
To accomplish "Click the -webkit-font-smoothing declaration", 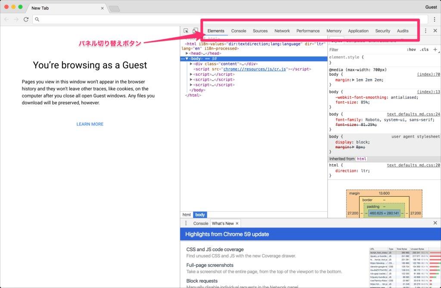I will point(376,97).
